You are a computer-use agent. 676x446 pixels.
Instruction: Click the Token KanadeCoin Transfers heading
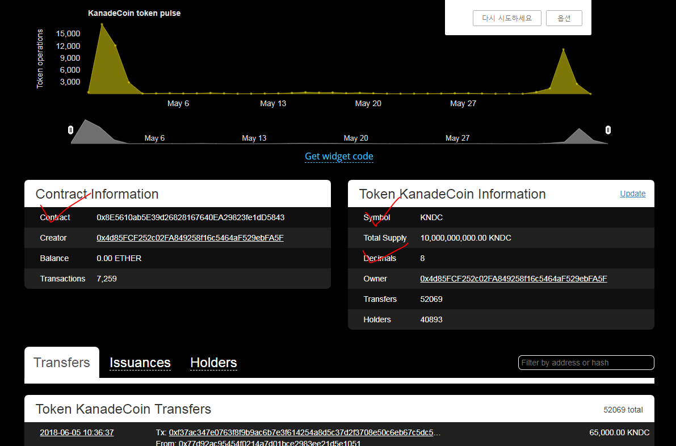[x=123, y=409]
